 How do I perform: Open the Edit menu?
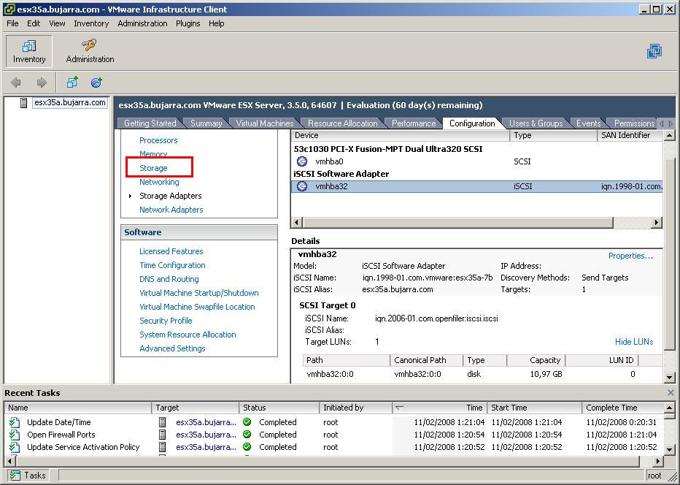pyautogui.click(x=34, y=23)
